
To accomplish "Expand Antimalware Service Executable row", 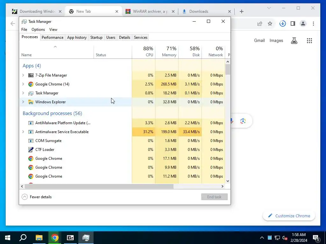I will (23, 132).
